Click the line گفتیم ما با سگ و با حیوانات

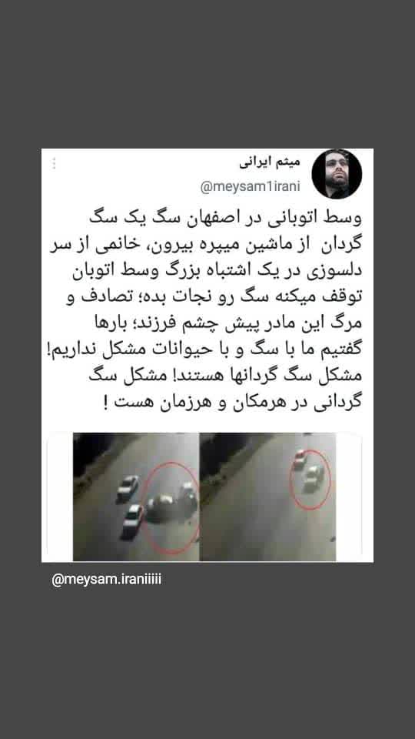(x=207, y=352)
